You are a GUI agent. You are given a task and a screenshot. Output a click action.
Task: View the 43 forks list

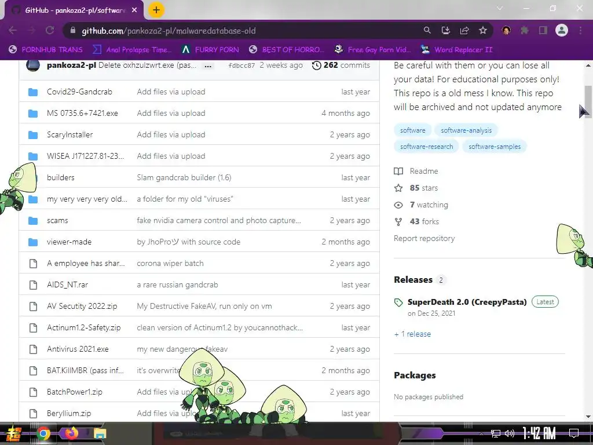click(416, 221)
